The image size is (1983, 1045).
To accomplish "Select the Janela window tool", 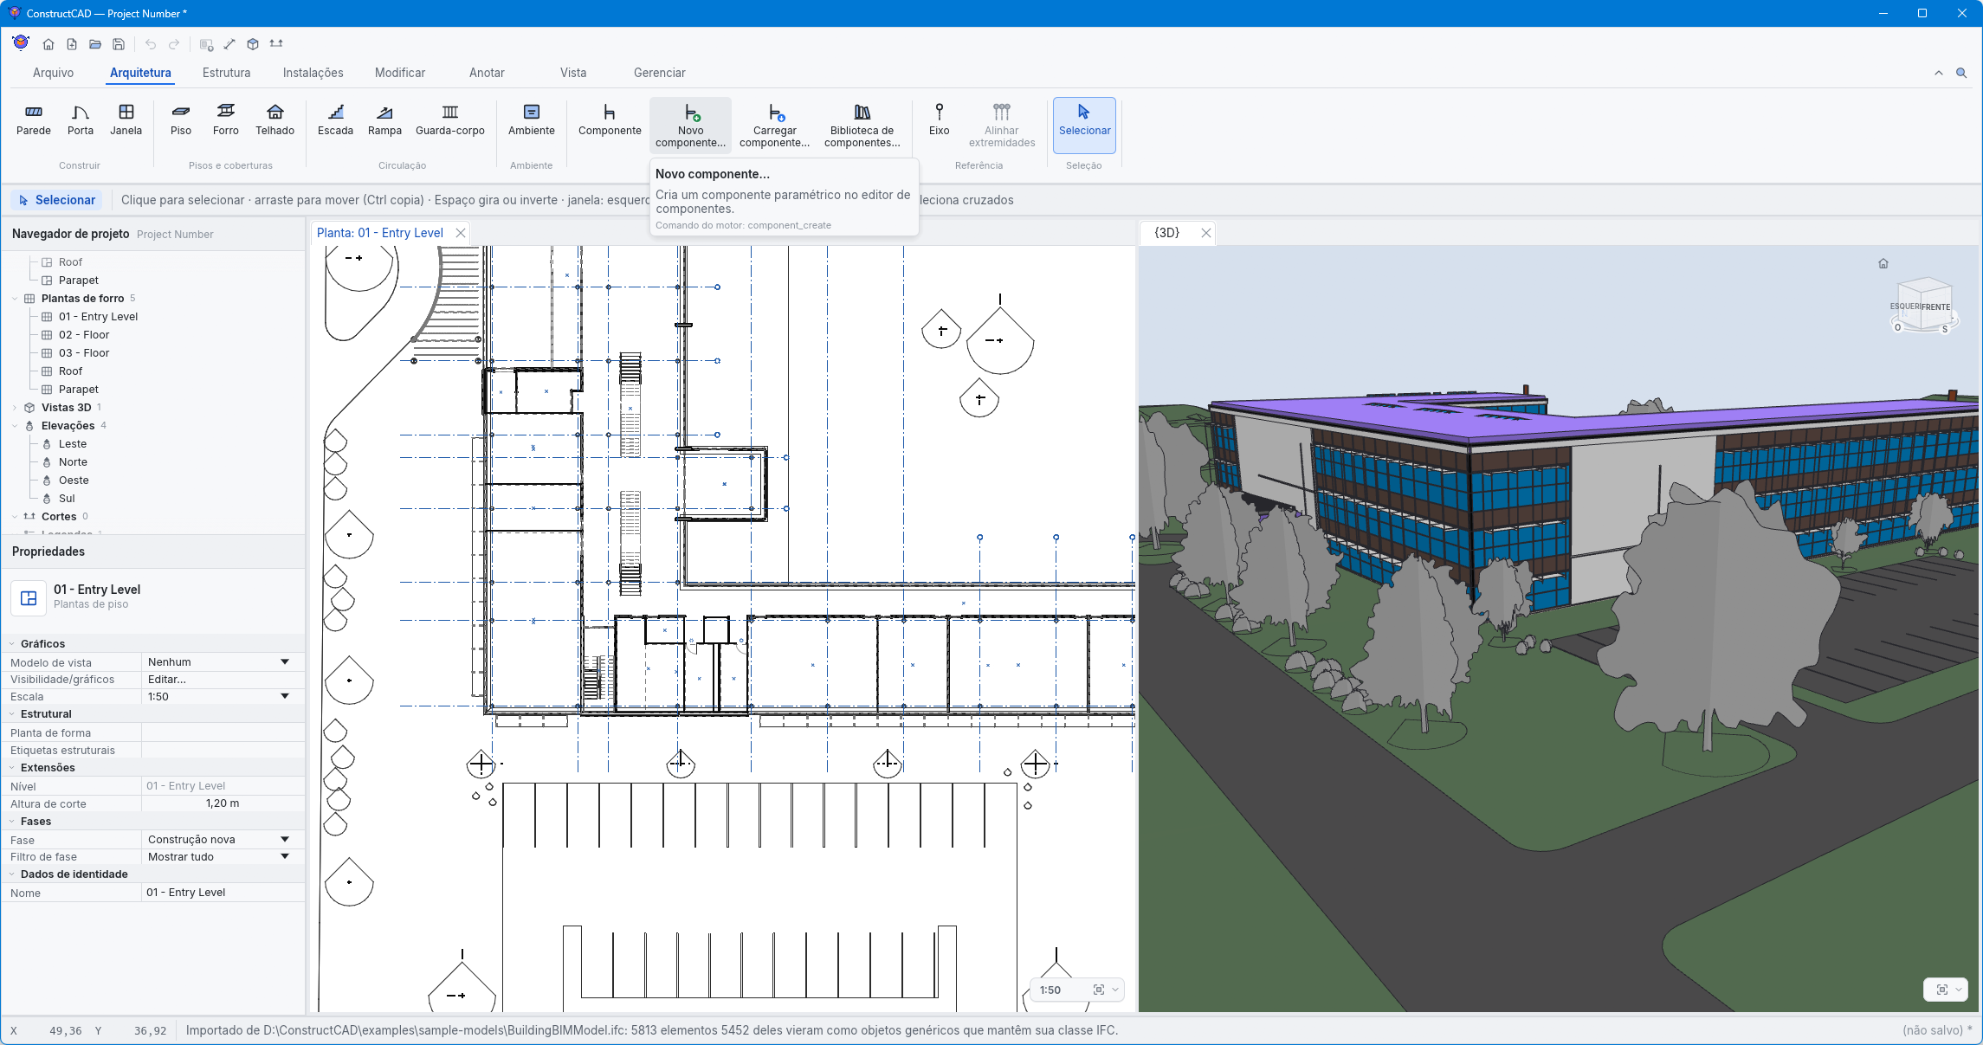I will click(126, 120).
